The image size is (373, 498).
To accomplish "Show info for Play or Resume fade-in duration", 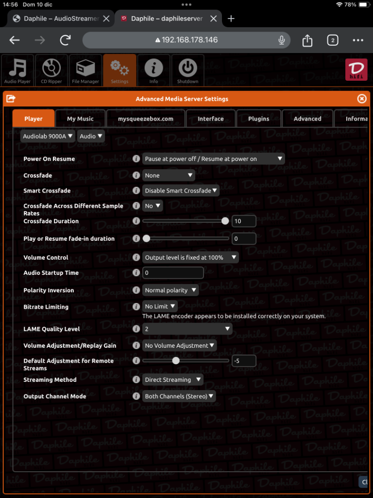I will coord(136,238).
